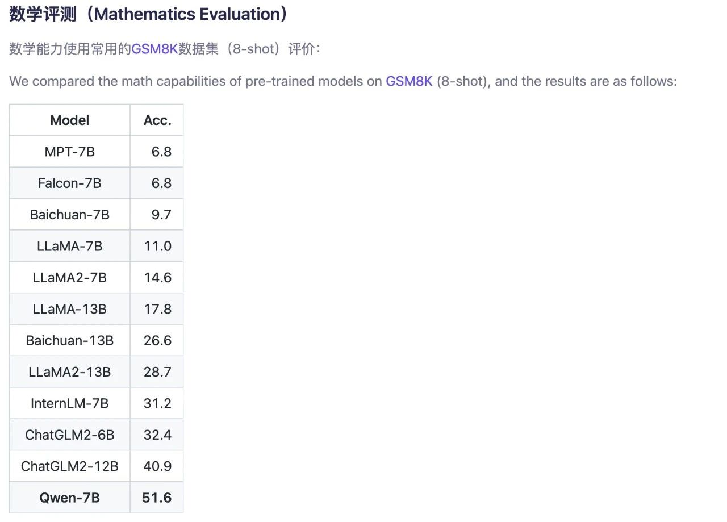Click the Acc. column header
This screenshot has width=727, height=522.
point(157,120)
